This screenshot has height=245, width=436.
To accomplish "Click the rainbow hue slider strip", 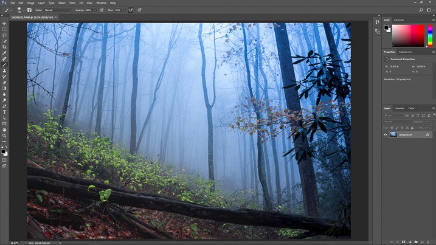I will (x=430, y=35).
